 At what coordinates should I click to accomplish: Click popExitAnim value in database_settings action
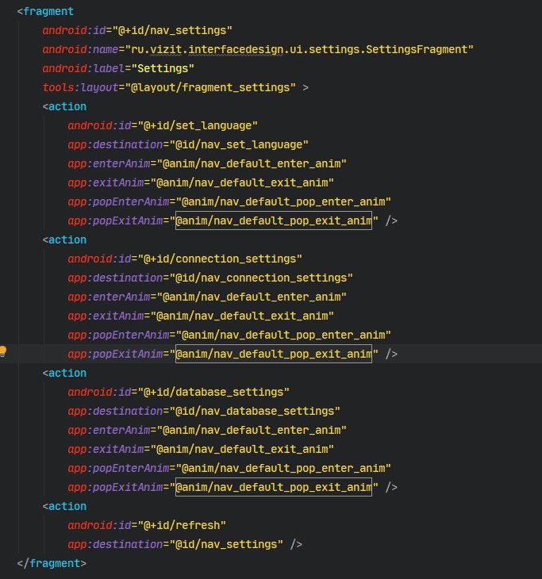pos(274,488)
